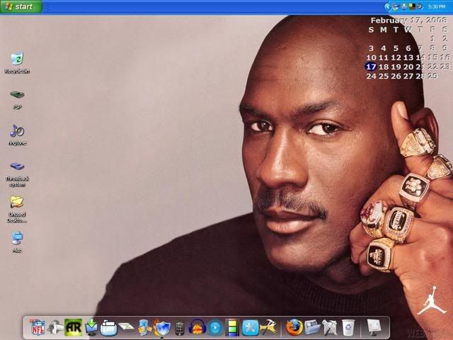Open Firefox from the dock
Screen dimensions: 453x340
point(294,327)
